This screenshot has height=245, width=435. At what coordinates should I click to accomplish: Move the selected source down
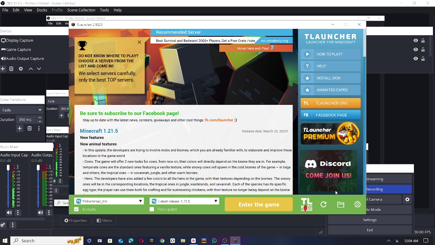tap(39, 69)
